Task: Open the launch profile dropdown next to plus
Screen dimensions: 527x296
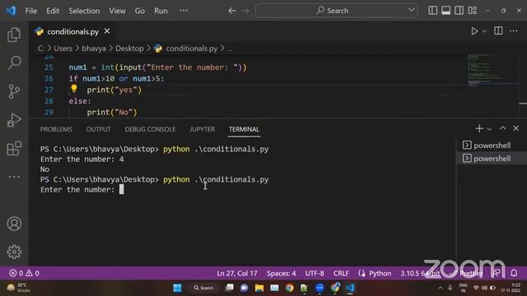Action: (489, 129)
